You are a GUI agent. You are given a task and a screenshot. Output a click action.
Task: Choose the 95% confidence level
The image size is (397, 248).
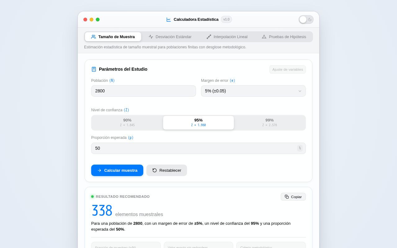click(x=198, y=123)
